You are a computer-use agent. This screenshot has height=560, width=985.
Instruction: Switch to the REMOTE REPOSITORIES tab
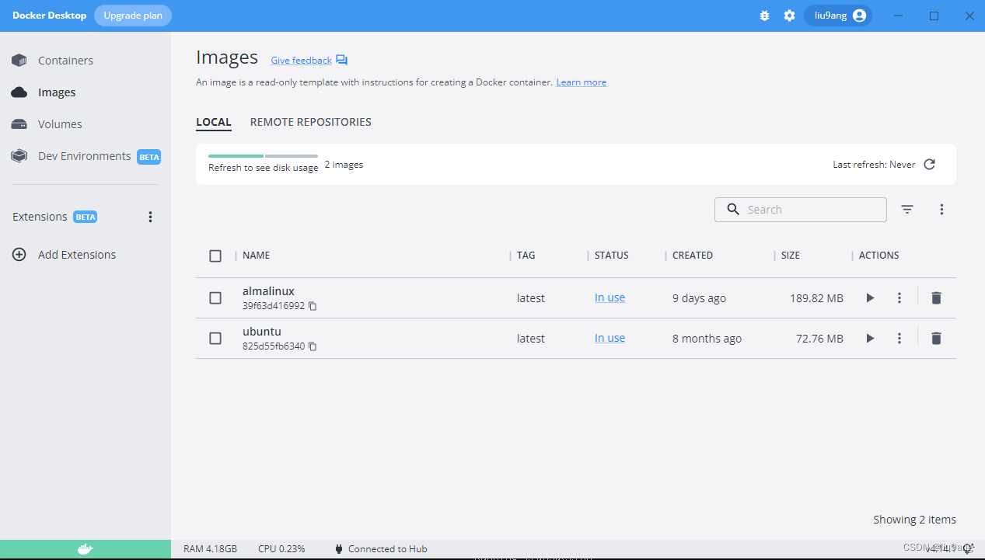[311, 122]
